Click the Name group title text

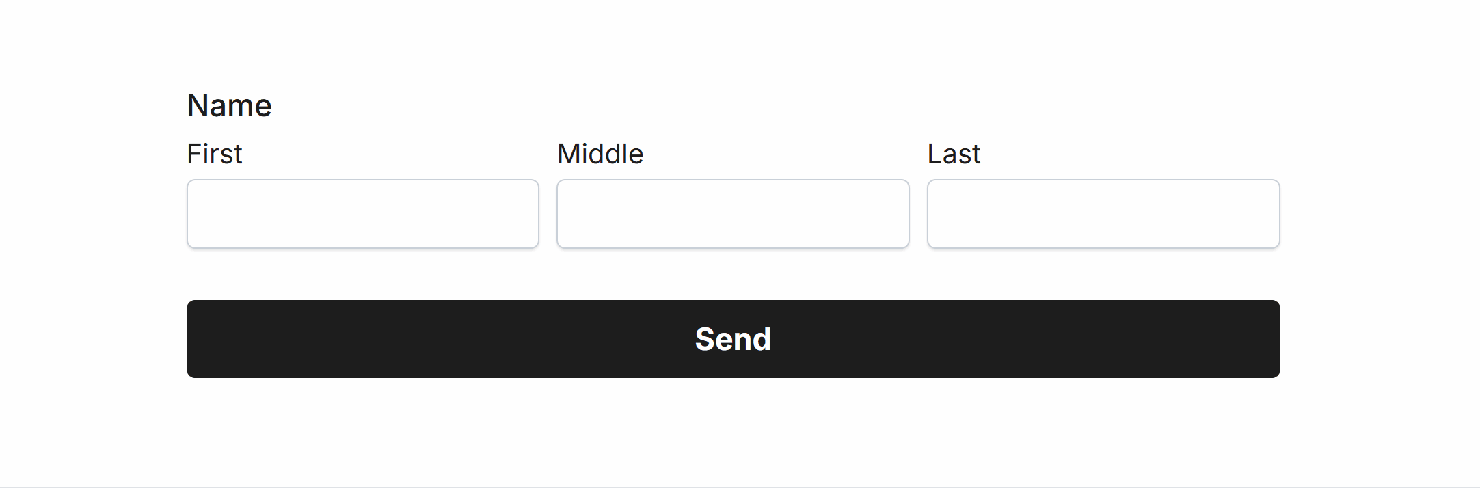[229, 105]
